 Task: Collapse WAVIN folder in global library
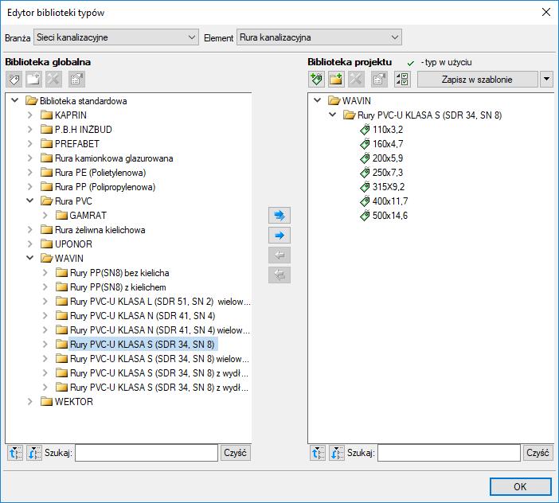(30, 258)
